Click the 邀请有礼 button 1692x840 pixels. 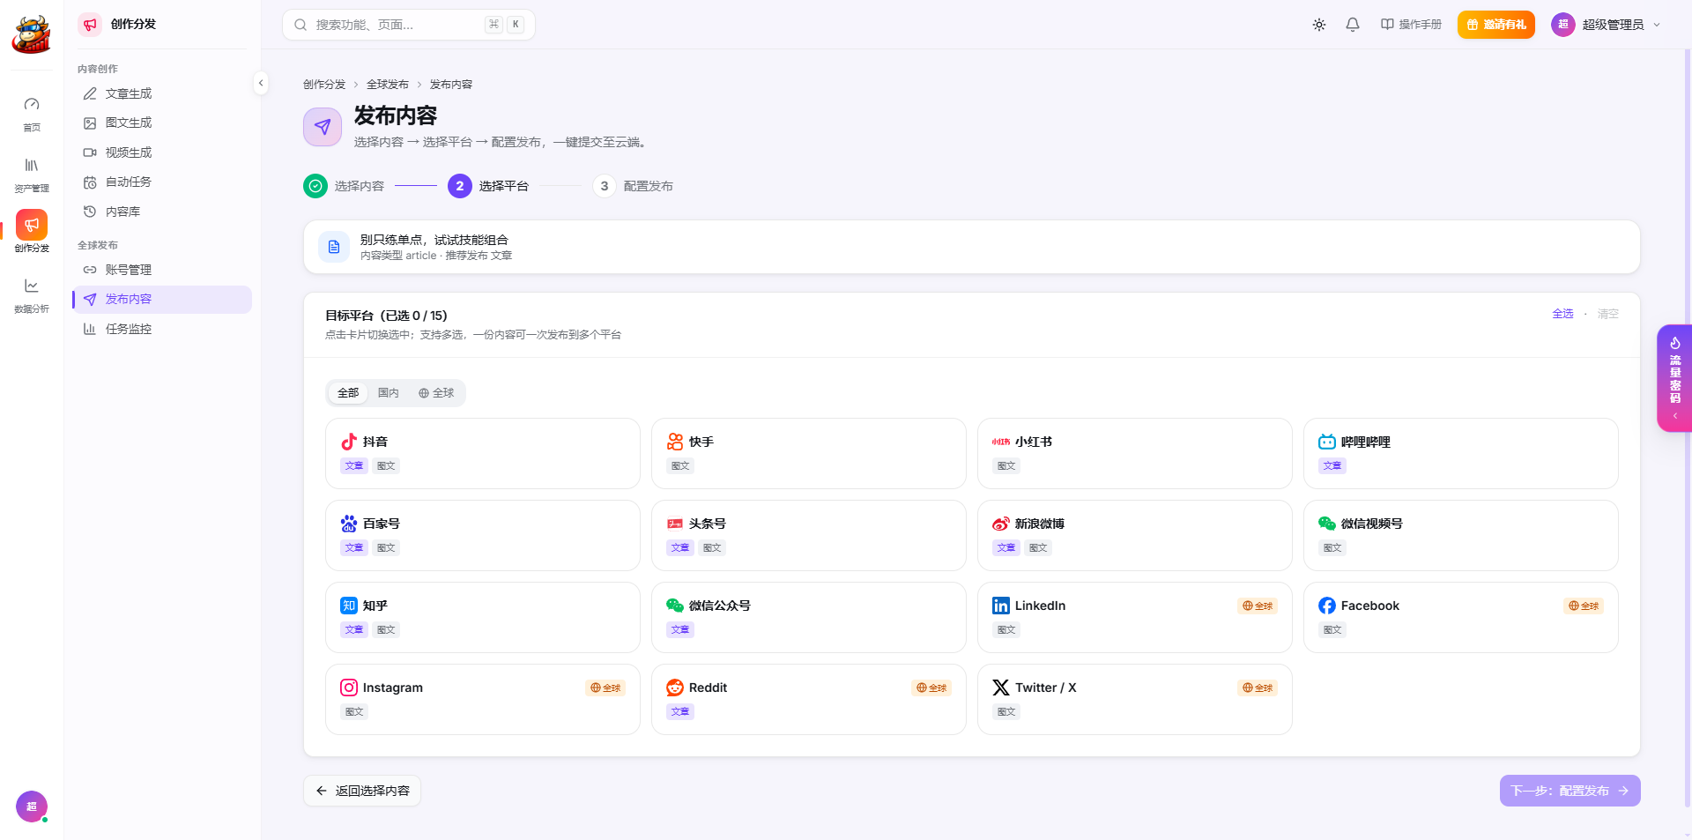coord(1495,25)
